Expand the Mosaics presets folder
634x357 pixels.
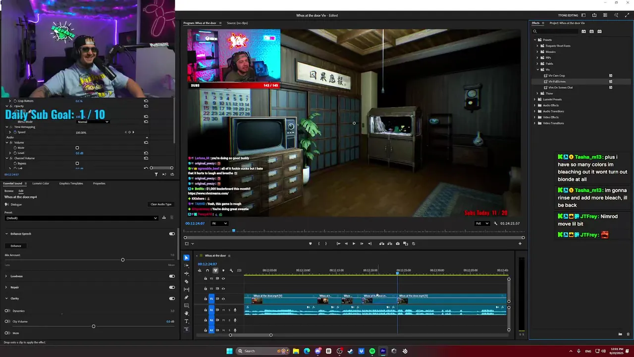pyautogui.click(x=537, y=52)
